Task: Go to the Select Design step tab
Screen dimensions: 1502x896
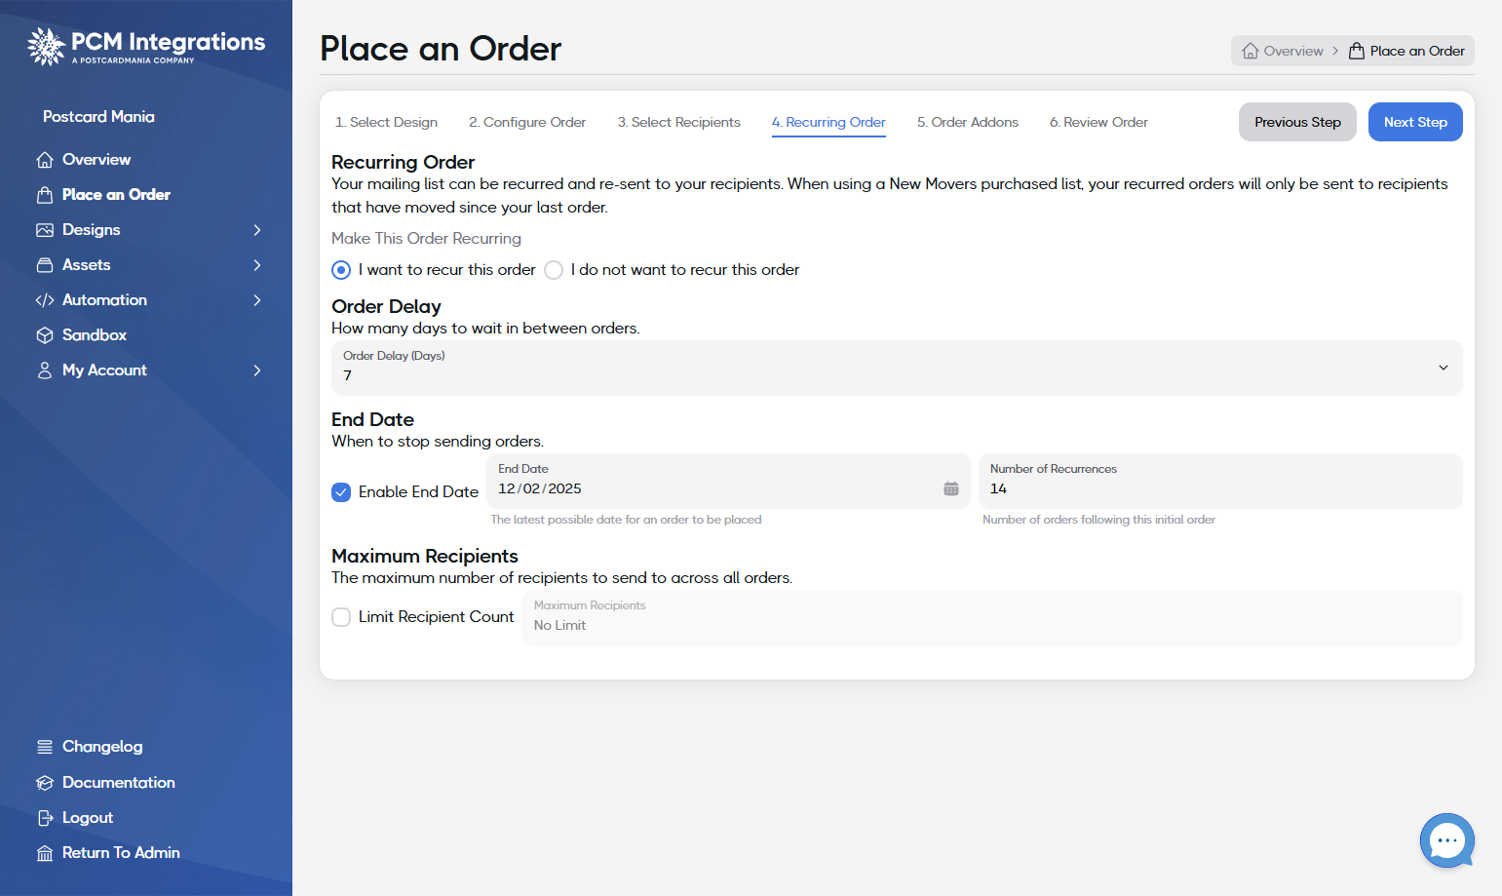Action: point(386,122)
